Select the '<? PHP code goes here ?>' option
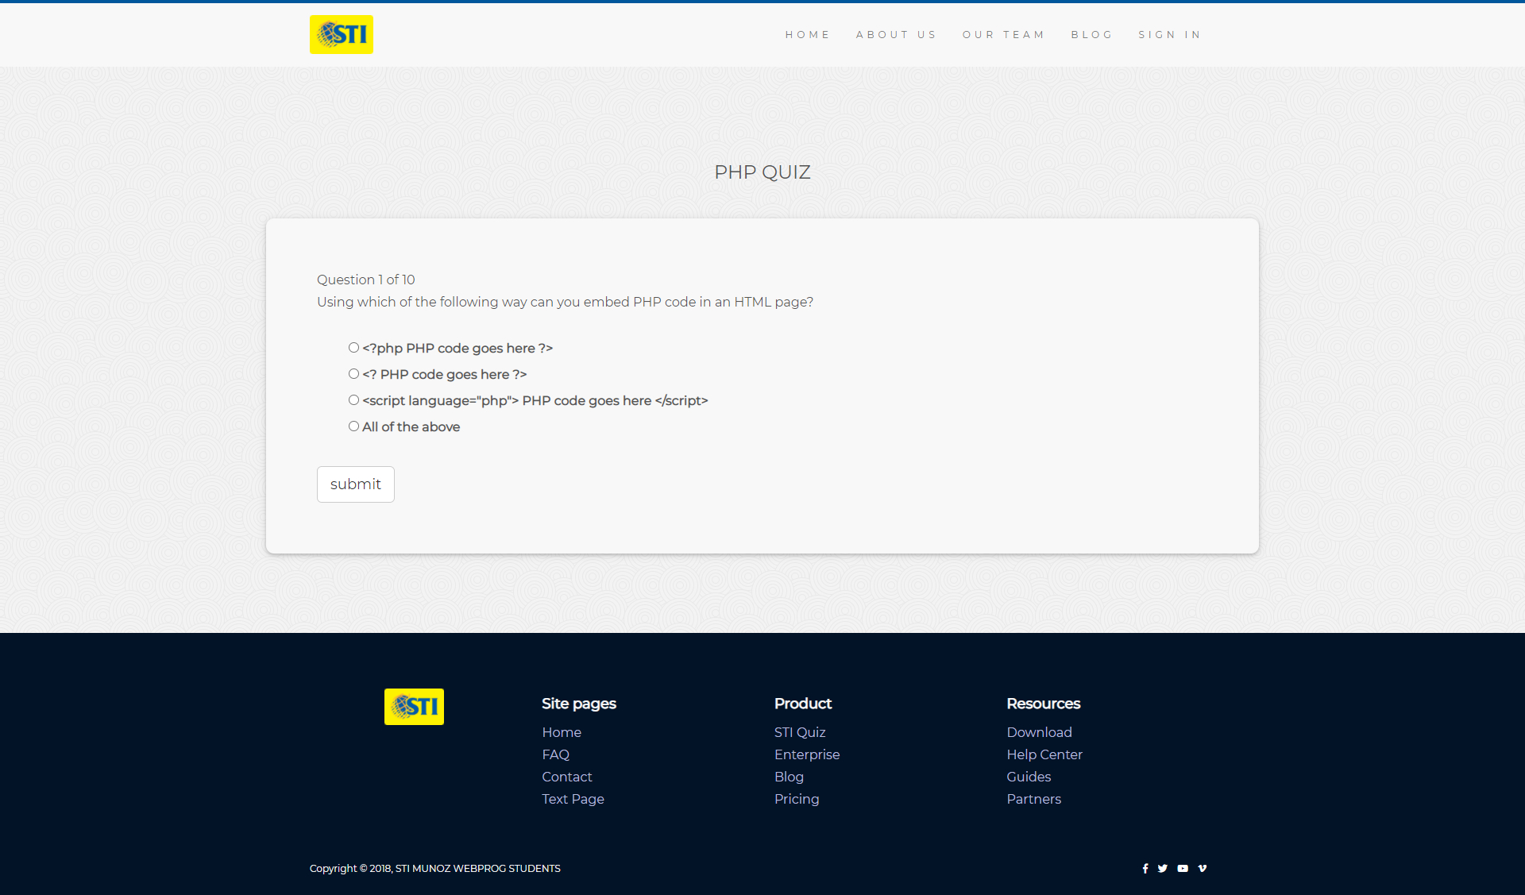The height and width of the screenshot is (895, 1525). (x=353, y=374)
